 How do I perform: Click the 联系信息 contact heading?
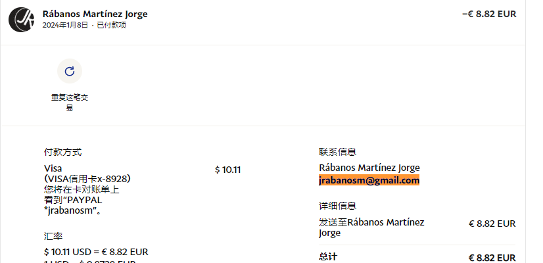(x=337, y=152)
